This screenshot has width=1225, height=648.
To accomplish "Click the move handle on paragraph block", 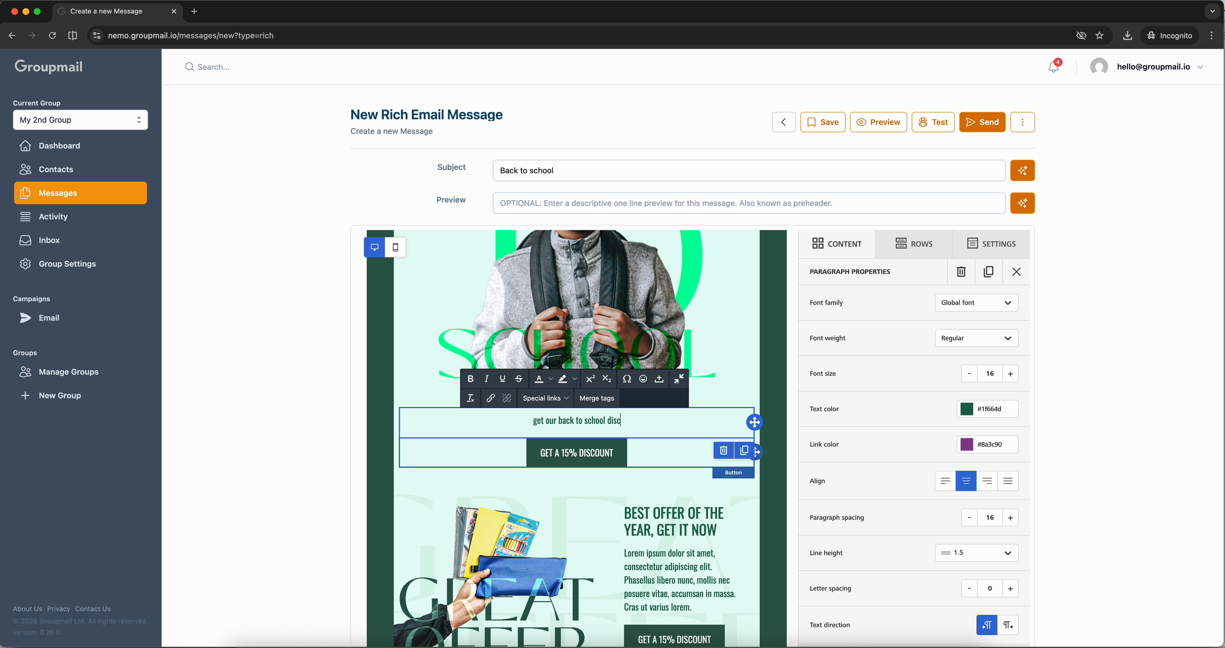I will tap(754, 422).
